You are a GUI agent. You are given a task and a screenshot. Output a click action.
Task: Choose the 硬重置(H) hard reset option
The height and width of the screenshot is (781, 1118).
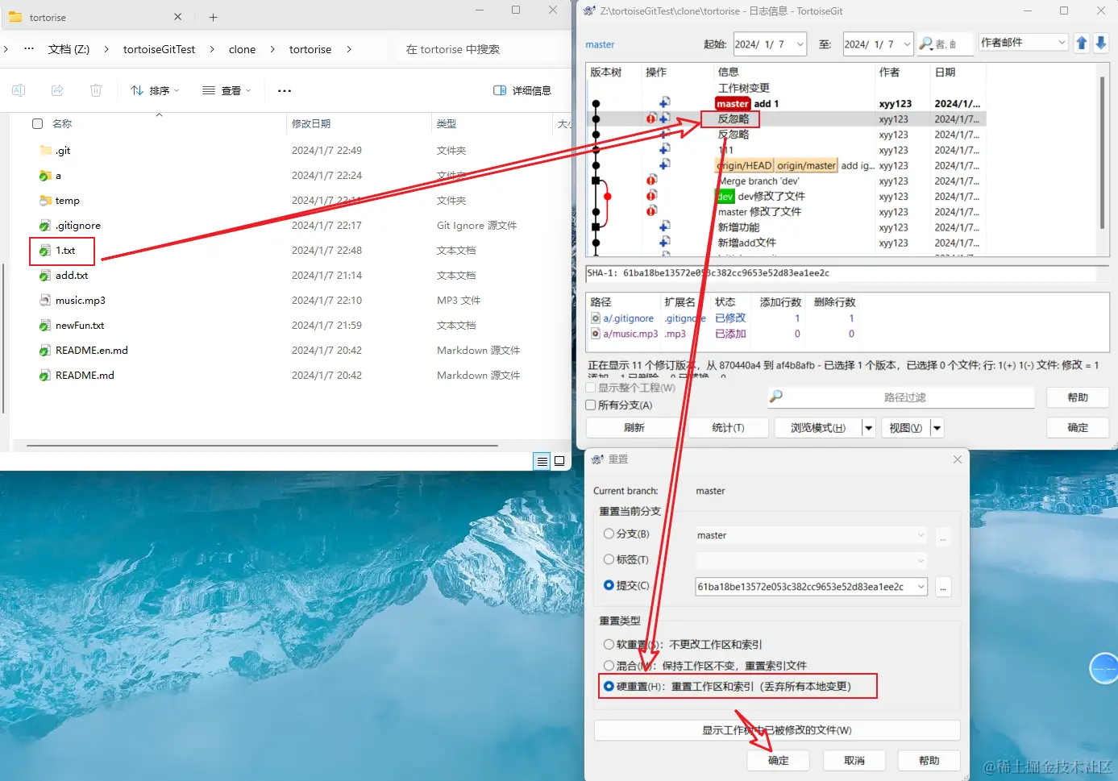[609, 686]
